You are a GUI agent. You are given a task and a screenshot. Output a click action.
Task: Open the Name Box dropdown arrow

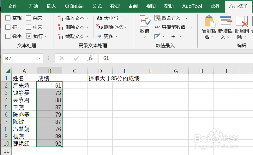(x=39, y=58)
